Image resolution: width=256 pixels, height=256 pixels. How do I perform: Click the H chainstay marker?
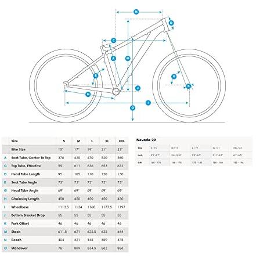88,95
